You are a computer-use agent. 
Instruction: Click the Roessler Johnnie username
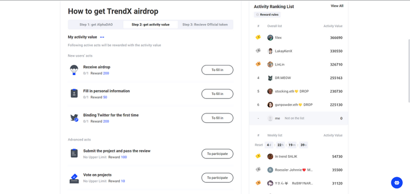(294, 170)
